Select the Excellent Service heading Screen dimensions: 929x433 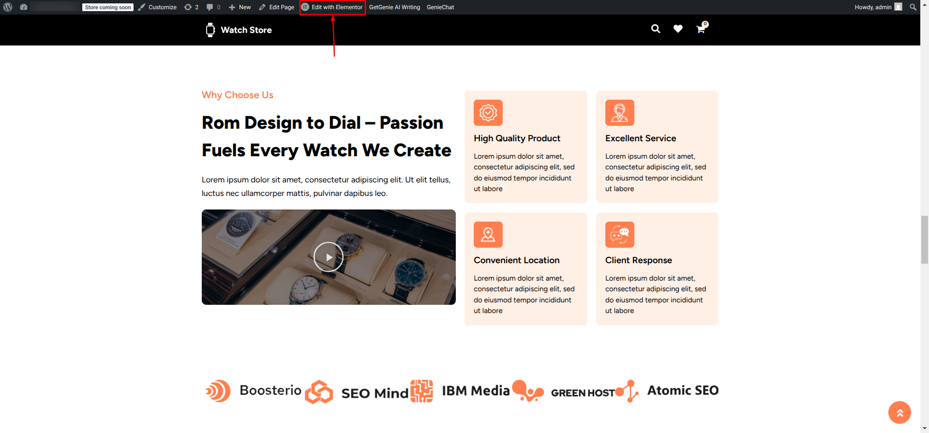[x=641, y=138]
